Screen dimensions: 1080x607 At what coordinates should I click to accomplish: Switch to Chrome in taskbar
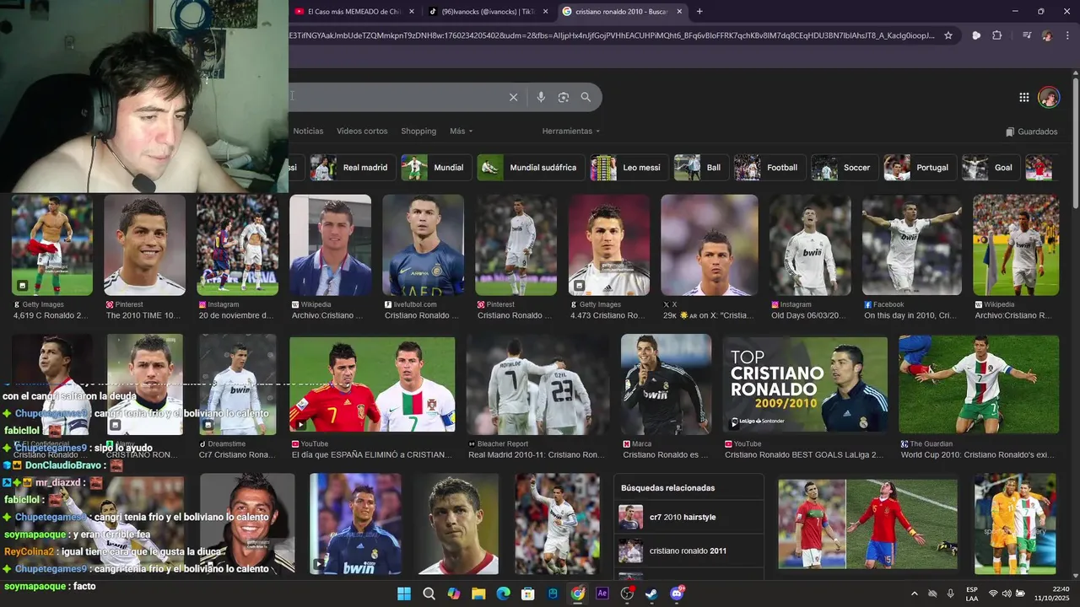tap(577, 594)
